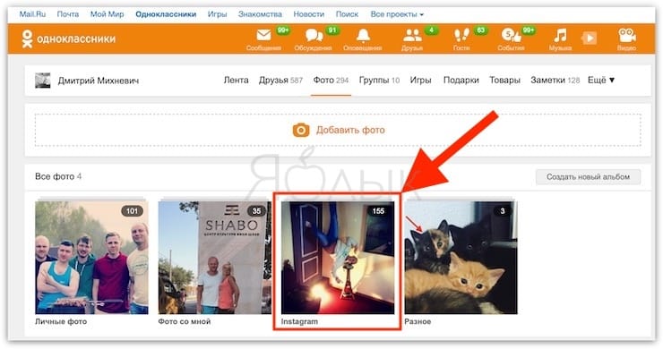
Task: Click the orange play button icon
Action: 589,38
